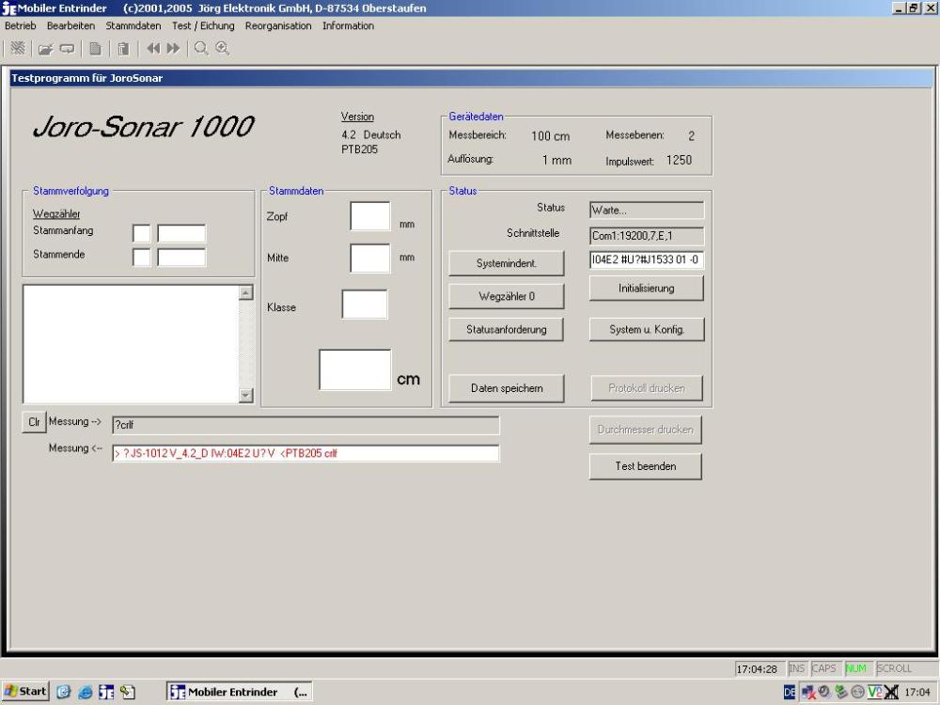
Task: Open the Bearbeiten menu
Action: (x=70, y=25)
